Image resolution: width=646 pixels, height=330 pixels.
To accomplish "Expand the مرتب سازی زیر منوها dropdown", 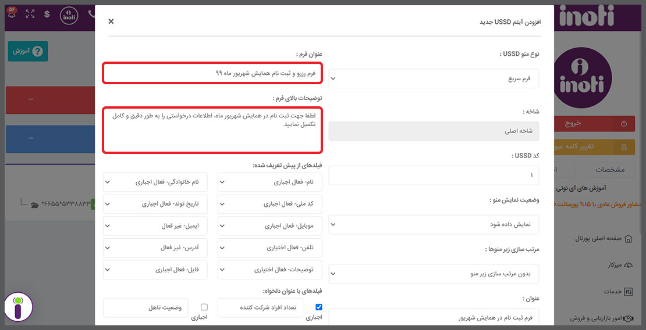I will click(434, 274).
